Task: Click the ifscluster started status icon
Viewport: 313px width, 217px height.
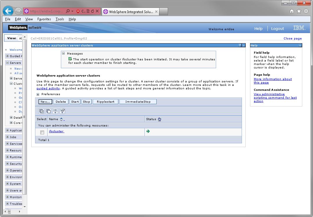Action: 148,131
